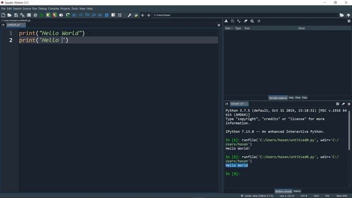Open the Tools menu
This screenshot has width=352, height=198.
point(75,9)
